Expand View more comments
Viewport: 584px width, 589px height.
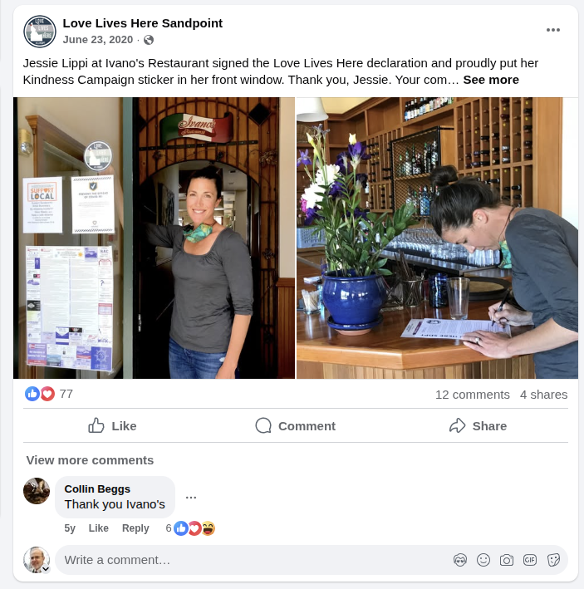(90, 460)
